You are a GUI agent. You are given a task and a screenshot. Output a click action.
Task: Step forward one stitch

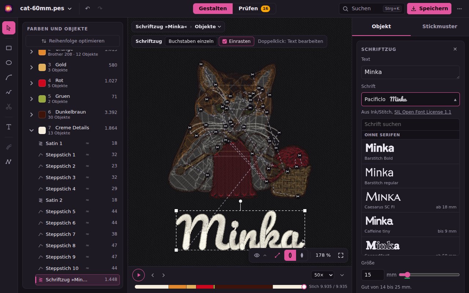[x=163, y=275]
